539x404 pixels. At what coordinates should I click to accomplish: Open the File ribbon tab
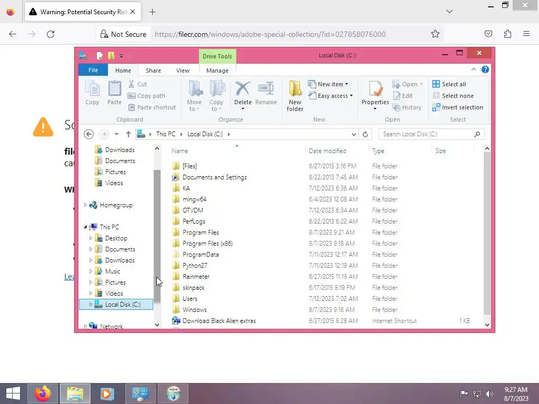93,70
